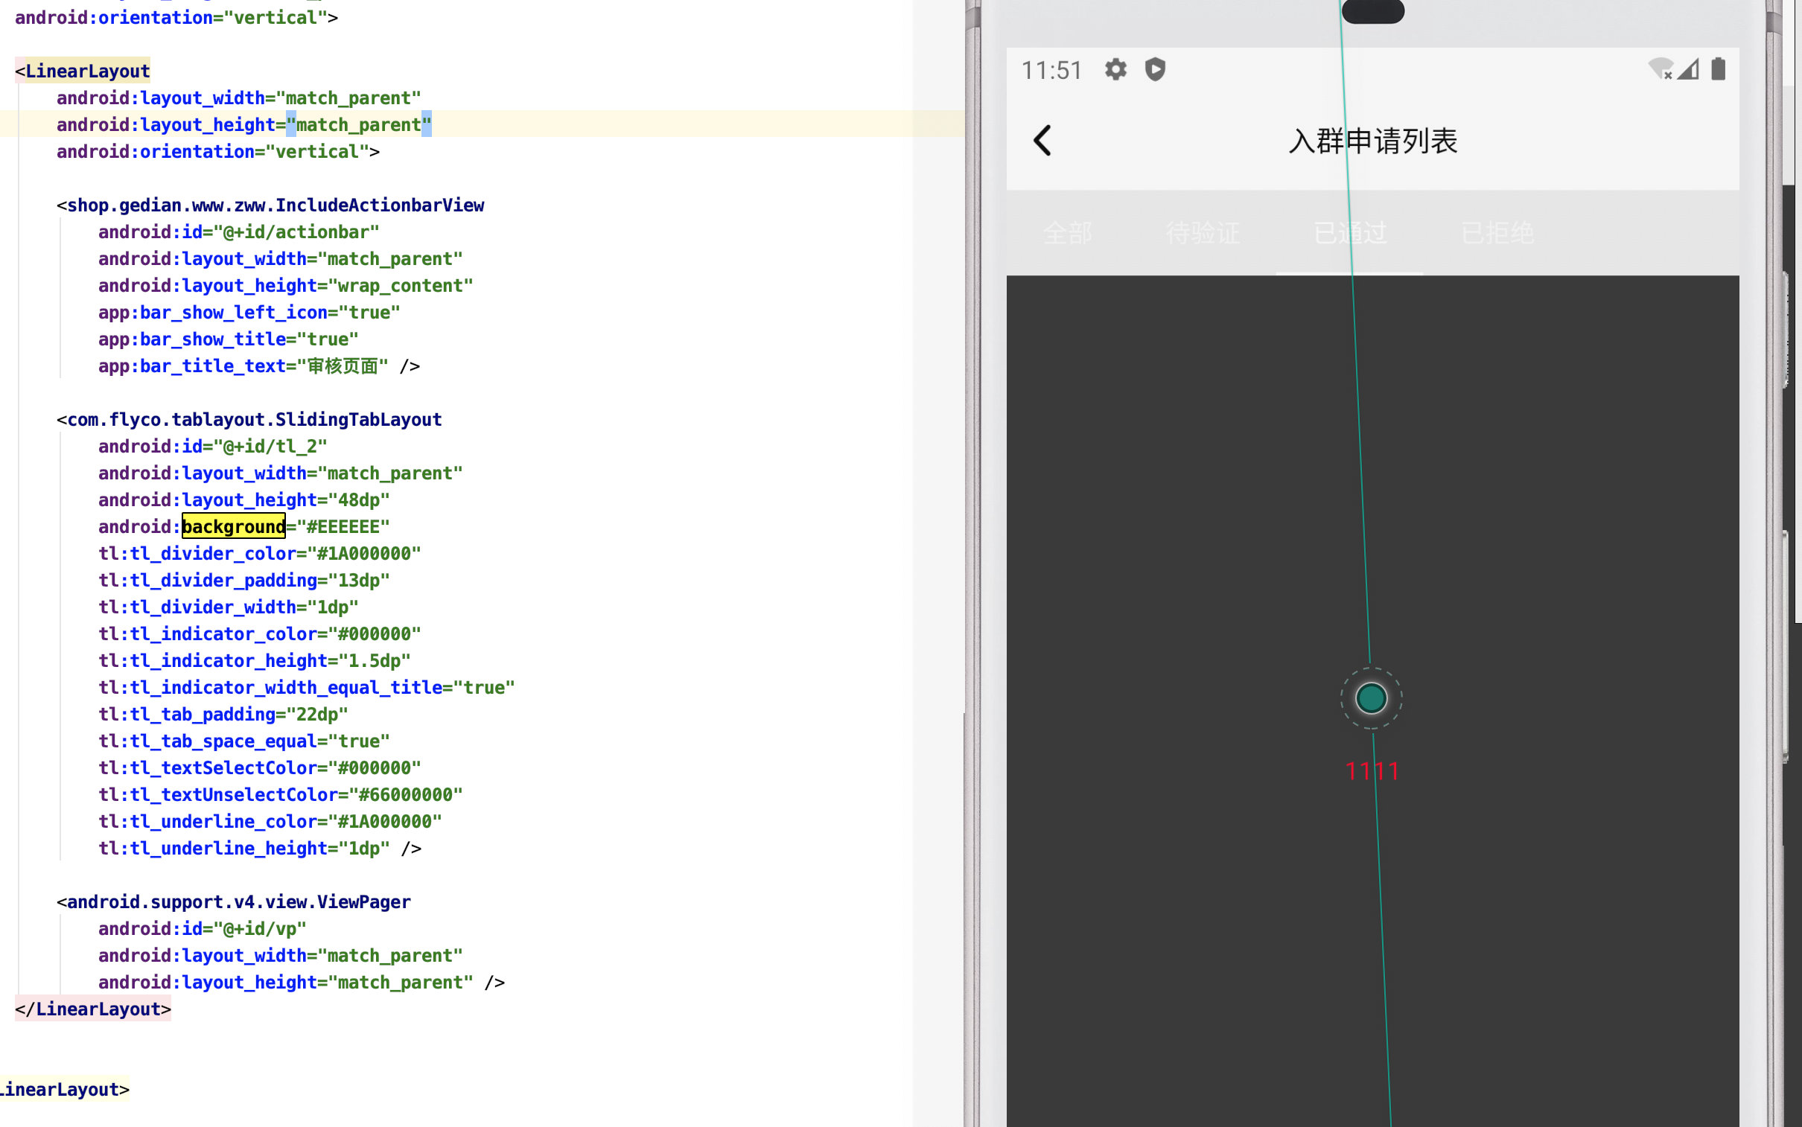
Task: Click the highlighted background attribute in the XML
Action: pos(234,526)
